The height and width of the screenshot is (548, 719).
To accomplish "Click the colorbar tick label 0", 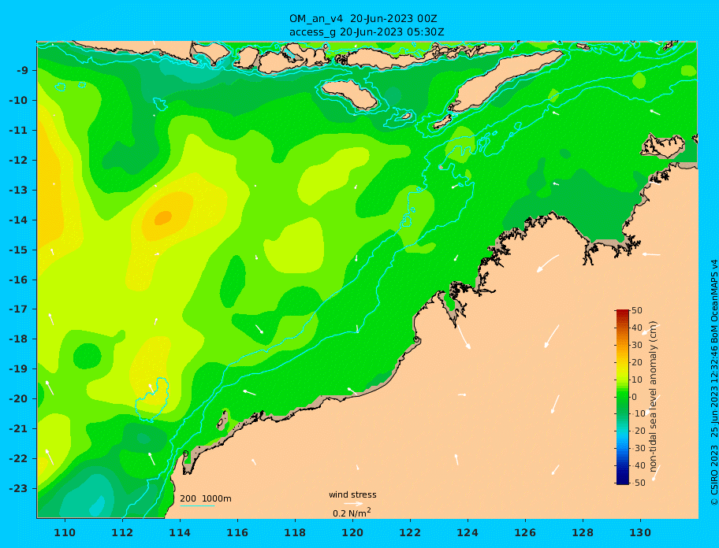I will (x=635, y=397).
